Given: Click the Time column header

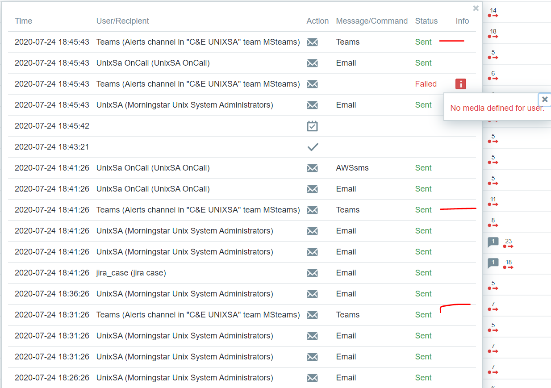Looking at the screenshot, I should click(x=23, y=21).
